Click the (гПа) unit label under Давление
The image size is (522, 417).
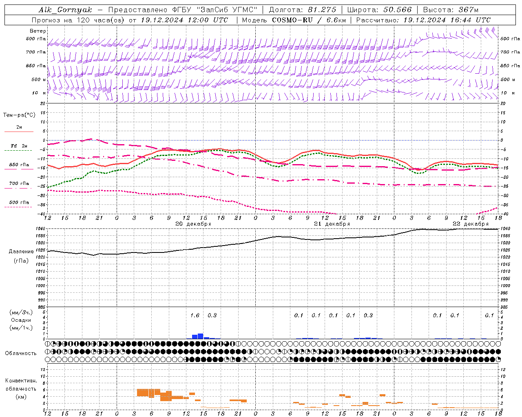coord(21,261)
